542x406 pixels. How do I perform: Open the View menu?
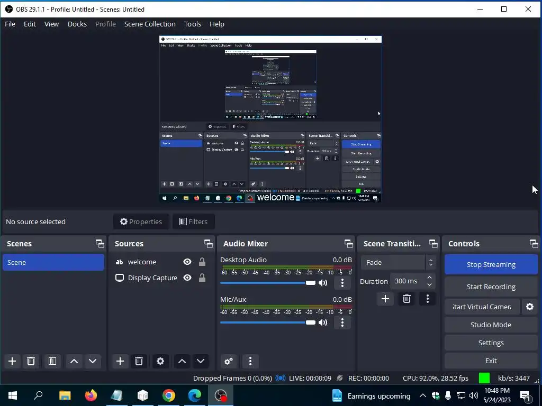pyautogui.click(x=51, y=24)
